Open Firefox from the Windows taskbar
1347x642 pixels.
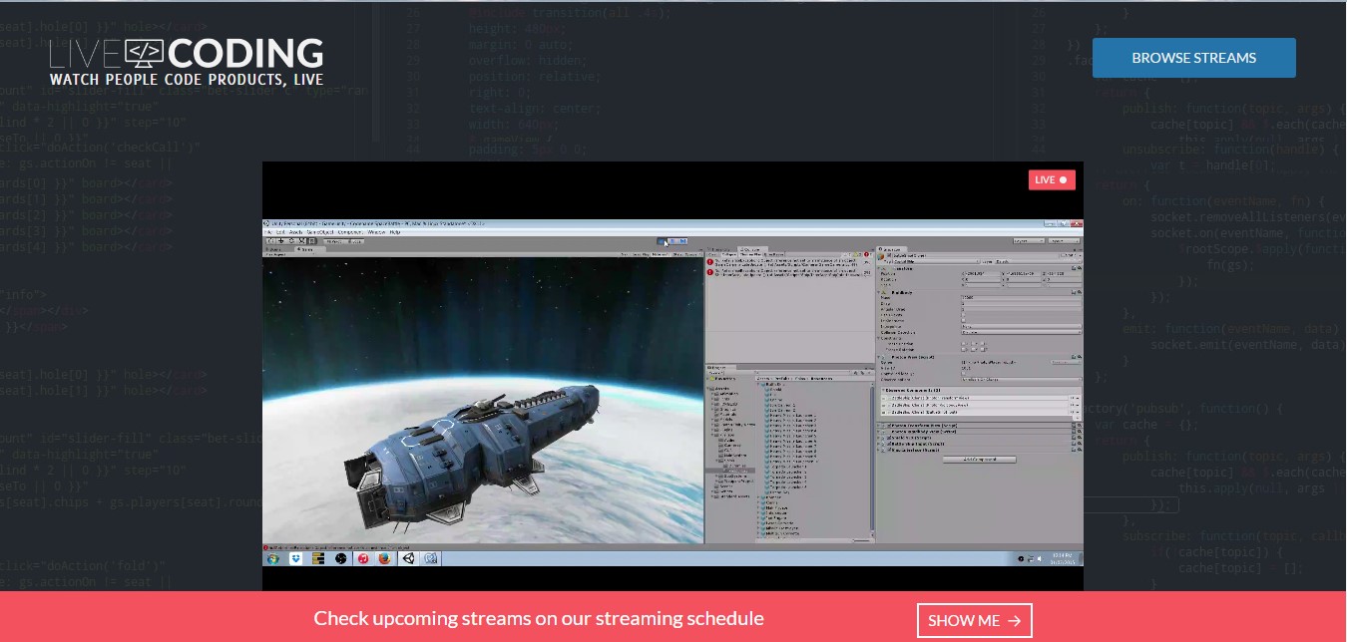click(x=385, y=558)
